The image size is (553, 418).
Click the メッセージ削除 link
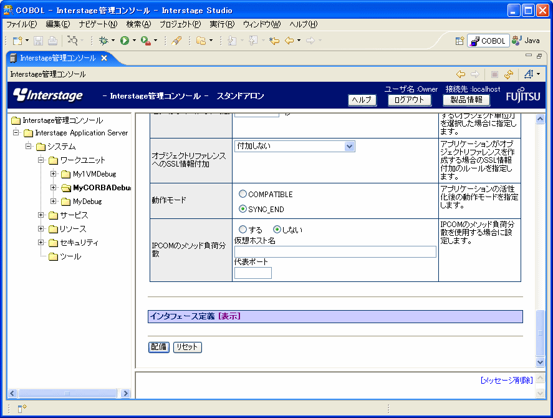(506, 380)
